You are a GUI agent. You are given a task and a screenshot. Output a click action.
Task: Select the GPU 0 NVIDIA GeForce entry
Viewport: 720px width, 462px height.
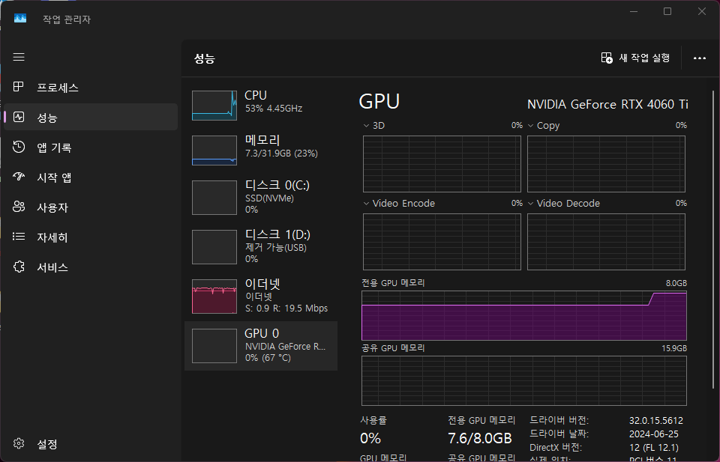click(x=261, y=346)
